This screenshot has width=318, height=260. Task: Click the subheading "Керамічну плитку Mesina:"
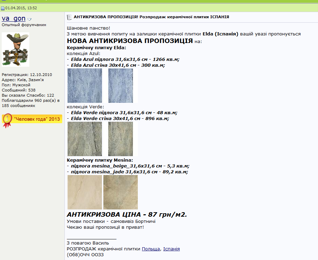pos(100,160)
